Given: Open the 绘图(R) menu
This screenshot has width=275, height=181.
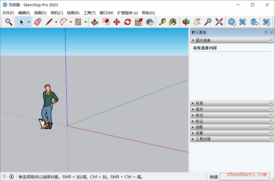Looking at the screenshot, I should [x=73, y=13].
